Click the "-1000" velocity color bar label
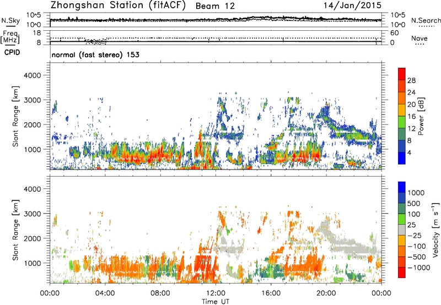This screenshot has height=305, width=441. click(x=418, y=268)
